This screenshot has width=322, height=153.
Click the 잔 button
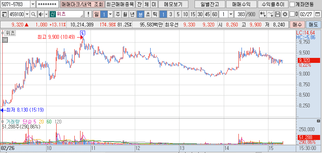pyautogui.click(x=139, y=4)
